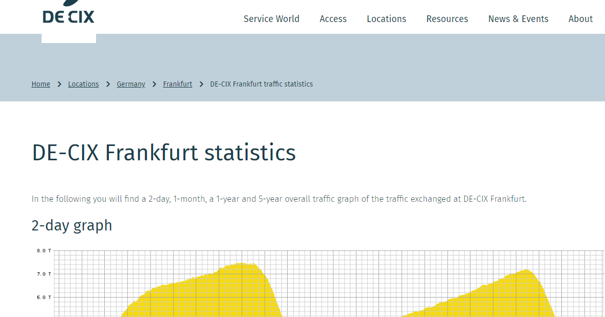The width and height of the screenshot is (605, 317).
Task: Click the 6.0 T axis label
Action: (x=44, y=298)
